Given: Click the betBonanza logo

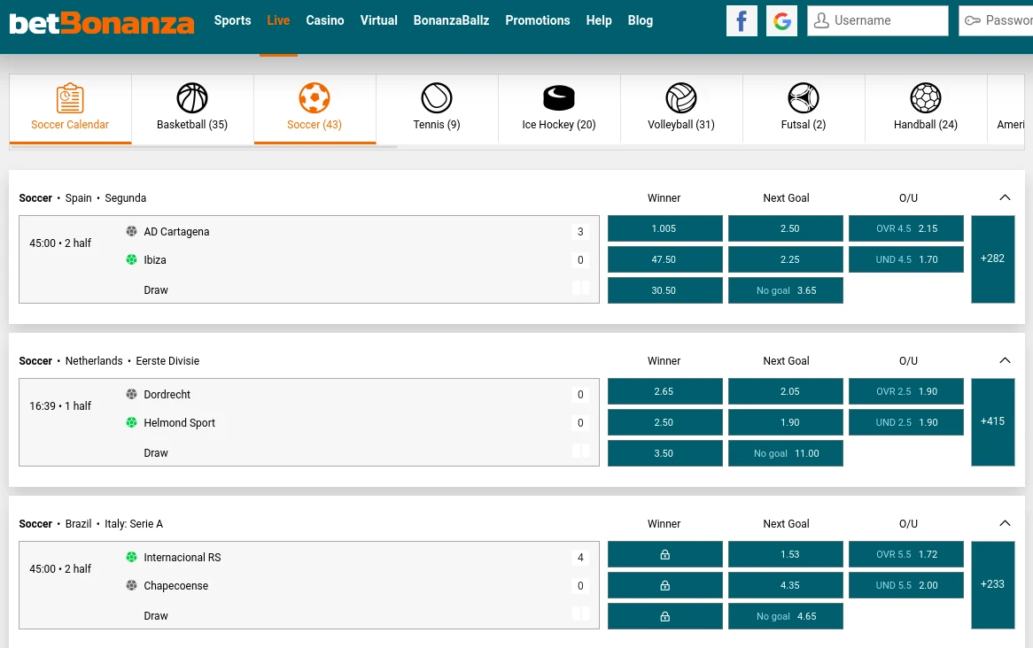Looking at the screenshot, I should [102, 22].
